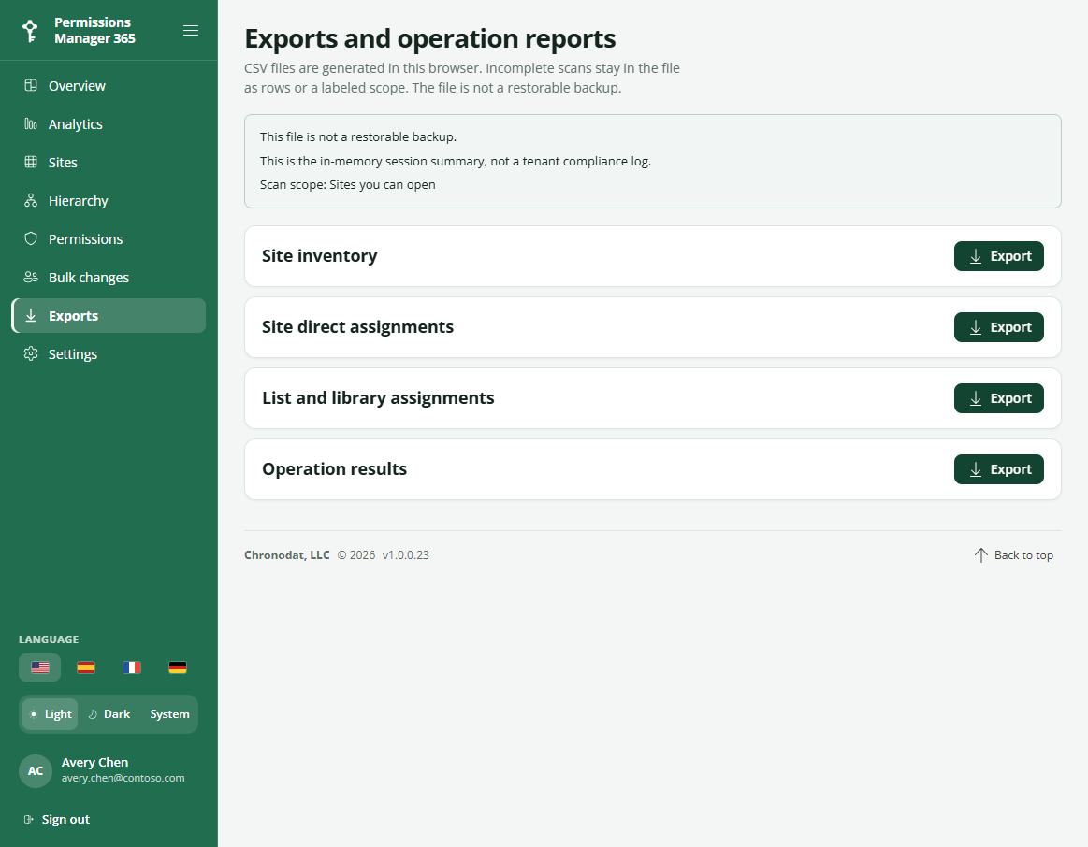Click the 'Scan scope: Sites you can open' text
Screen dimensions: 1088x847
pyautogui.click(x=348, y=184)
